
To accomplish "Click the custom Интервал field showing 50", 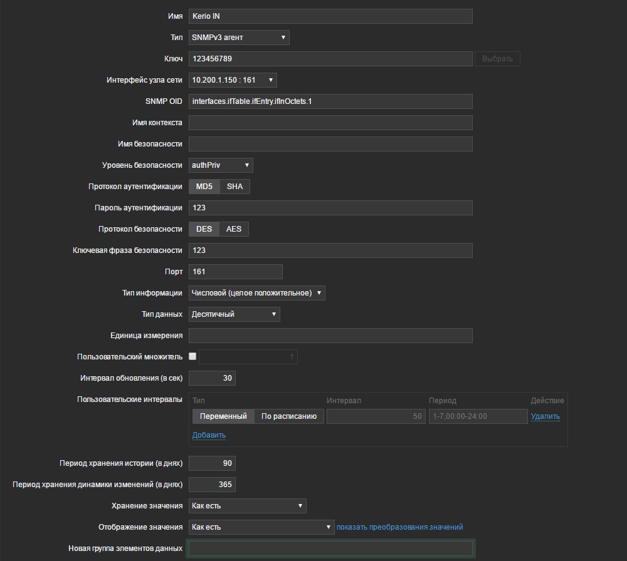I will pos(376,416).
